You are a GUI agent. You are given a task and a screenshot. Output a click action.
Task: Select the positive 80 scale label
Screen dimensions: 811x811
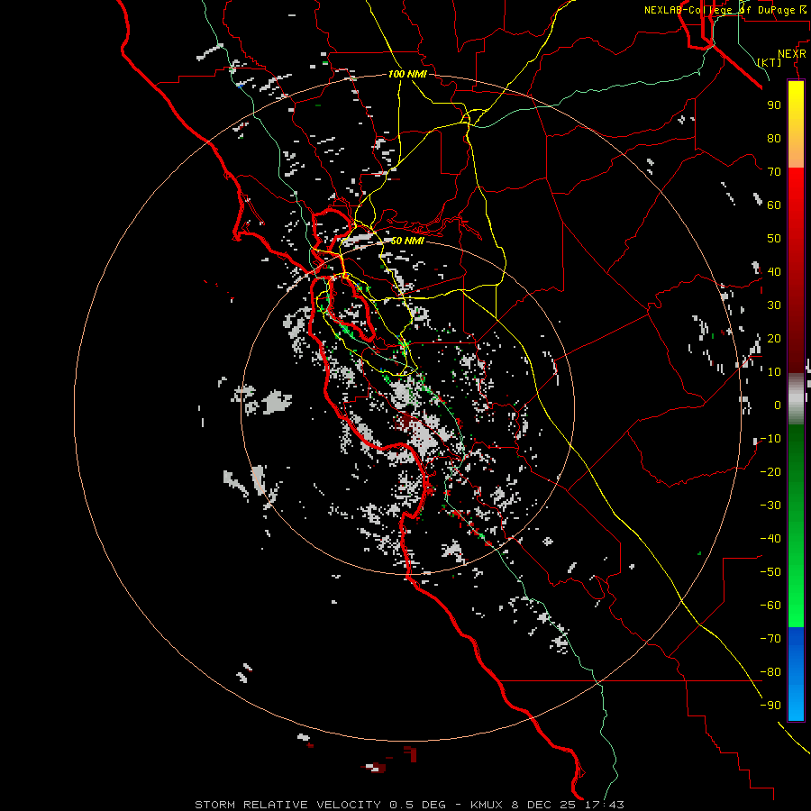click(774, 138)
